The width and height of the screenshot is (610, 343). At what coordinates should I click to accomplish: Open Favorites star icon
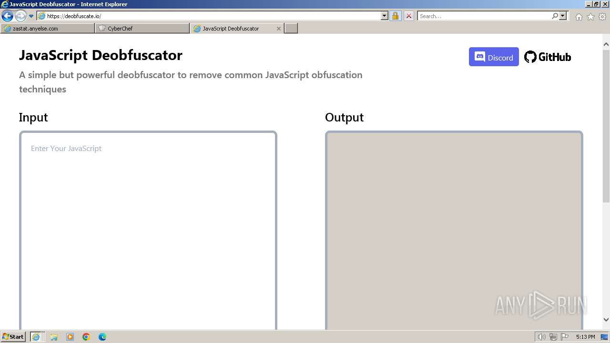[x=590, y=17]
